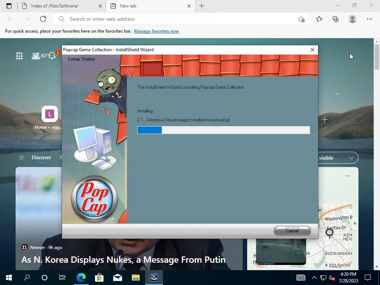Open network status tray icon
The width and height of the screenshot is (380, 285).
(x=323, y=278)
